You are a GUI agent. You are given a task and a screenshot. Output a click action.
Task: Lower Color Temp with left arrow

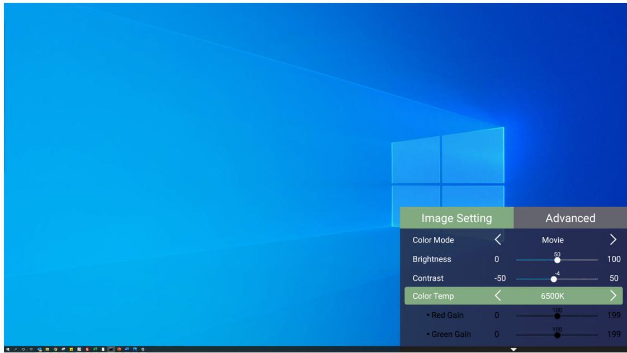498,296
